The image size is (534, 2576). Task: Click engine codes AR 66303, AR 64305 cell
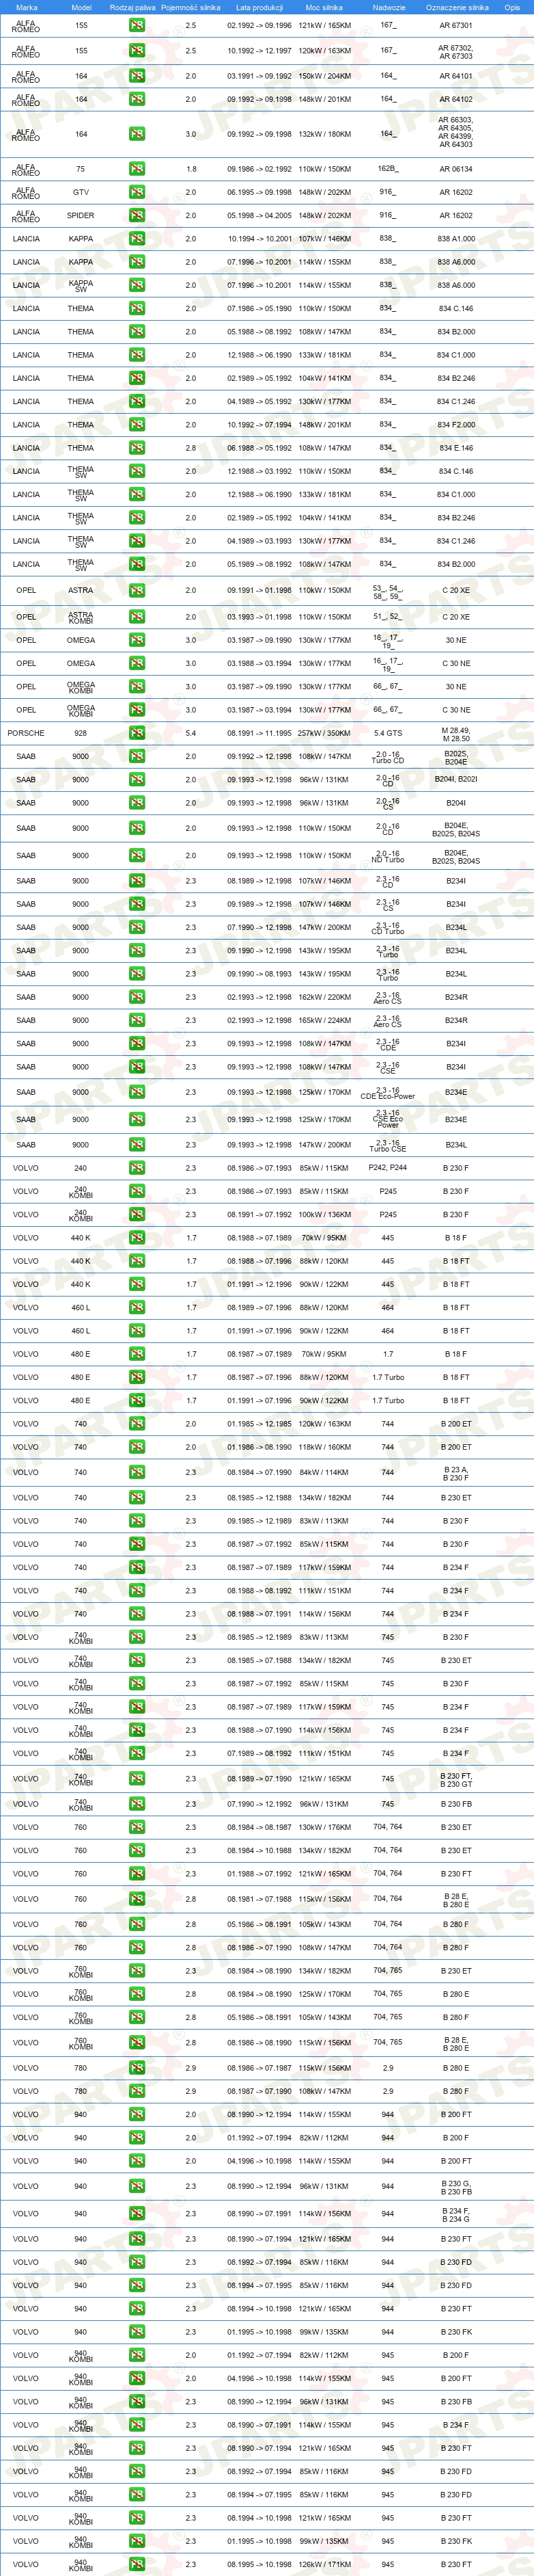click(x=456, y=132)
